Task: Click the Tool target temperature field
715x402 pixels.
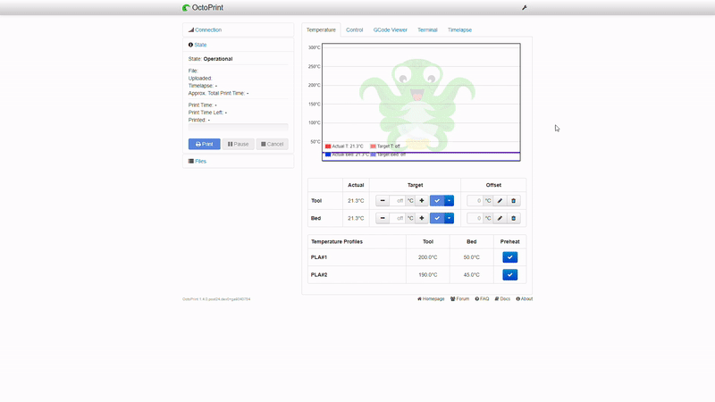Action: (398, 200)
